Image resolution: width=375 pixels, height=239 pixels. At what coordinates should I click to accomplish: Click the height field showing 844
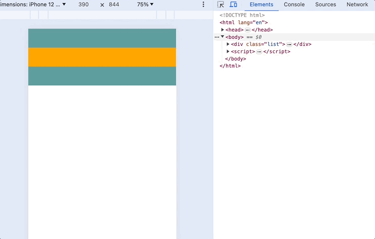click(x=114, y=5)
